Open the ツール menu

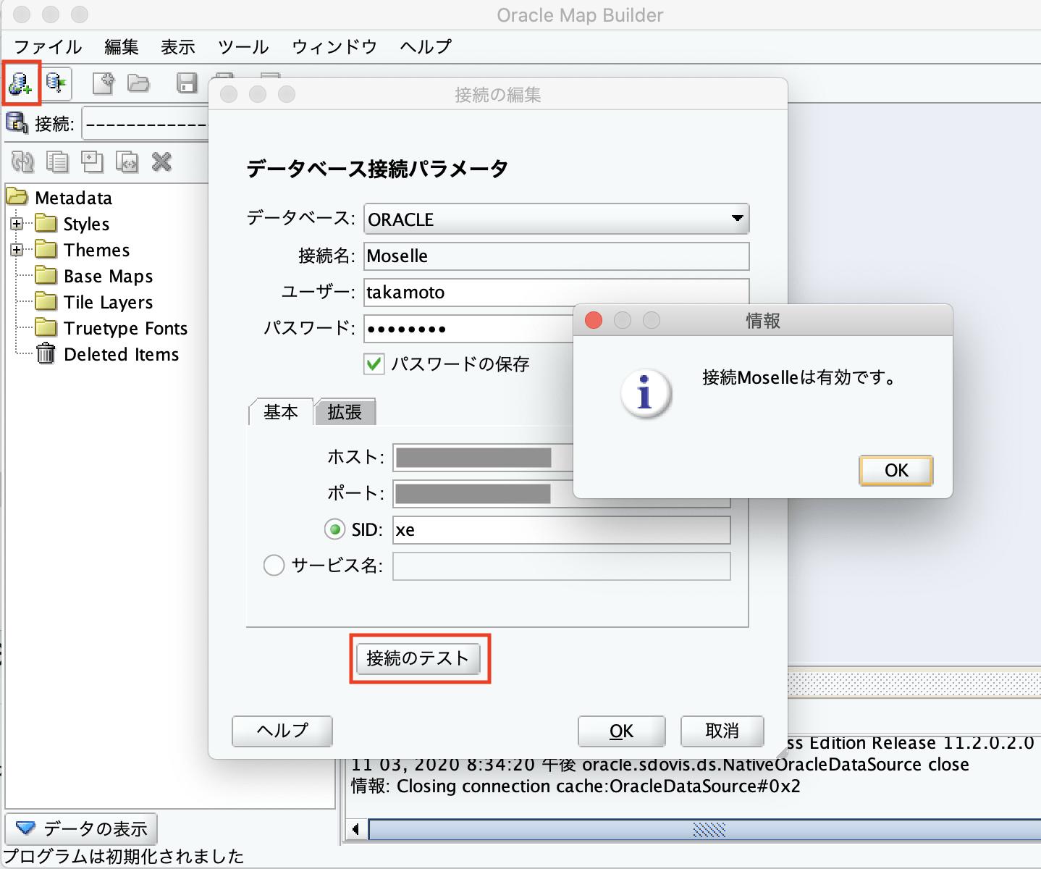click(x=243, y=47)
